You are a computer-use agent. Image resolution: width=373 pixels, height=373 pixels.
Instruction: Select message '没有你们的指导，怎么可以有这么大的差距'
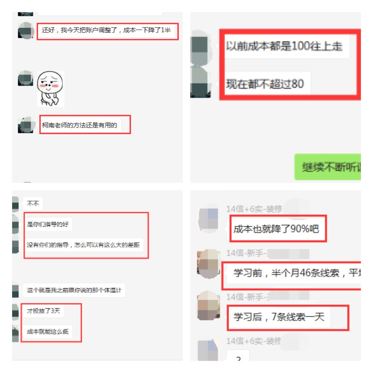83,245
